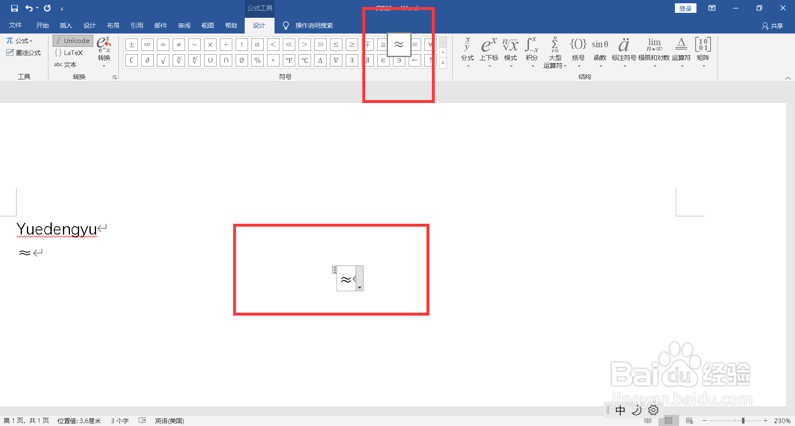
Task: Insert the nabla symbol
Action: (x=336, y=60)
